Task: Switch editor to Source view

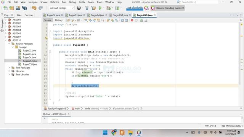Action: click(x=48, y=20)
